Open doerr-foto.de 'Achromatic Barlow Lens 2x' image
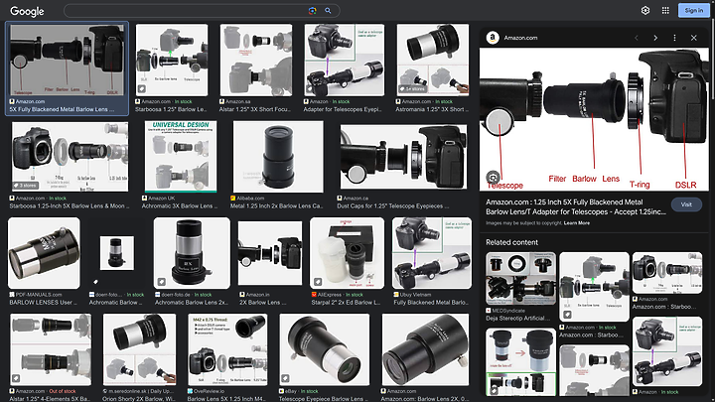This screenshot has width=715, height=402. click(x=192, y=253)
